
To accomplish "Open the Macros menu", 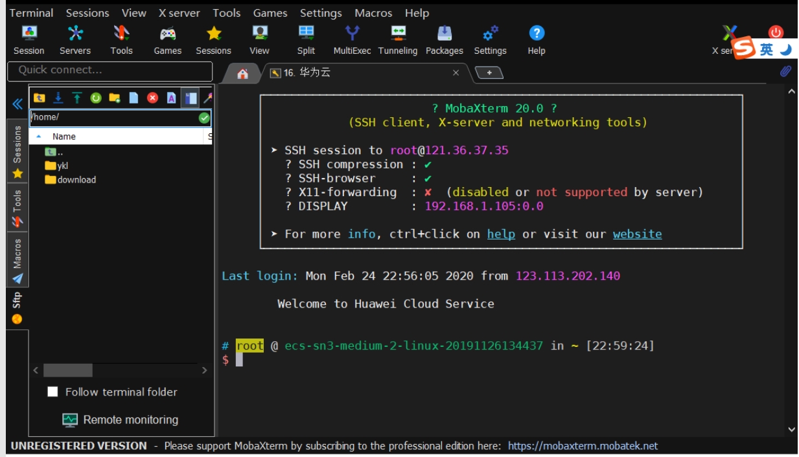I will tap(373, 13).
